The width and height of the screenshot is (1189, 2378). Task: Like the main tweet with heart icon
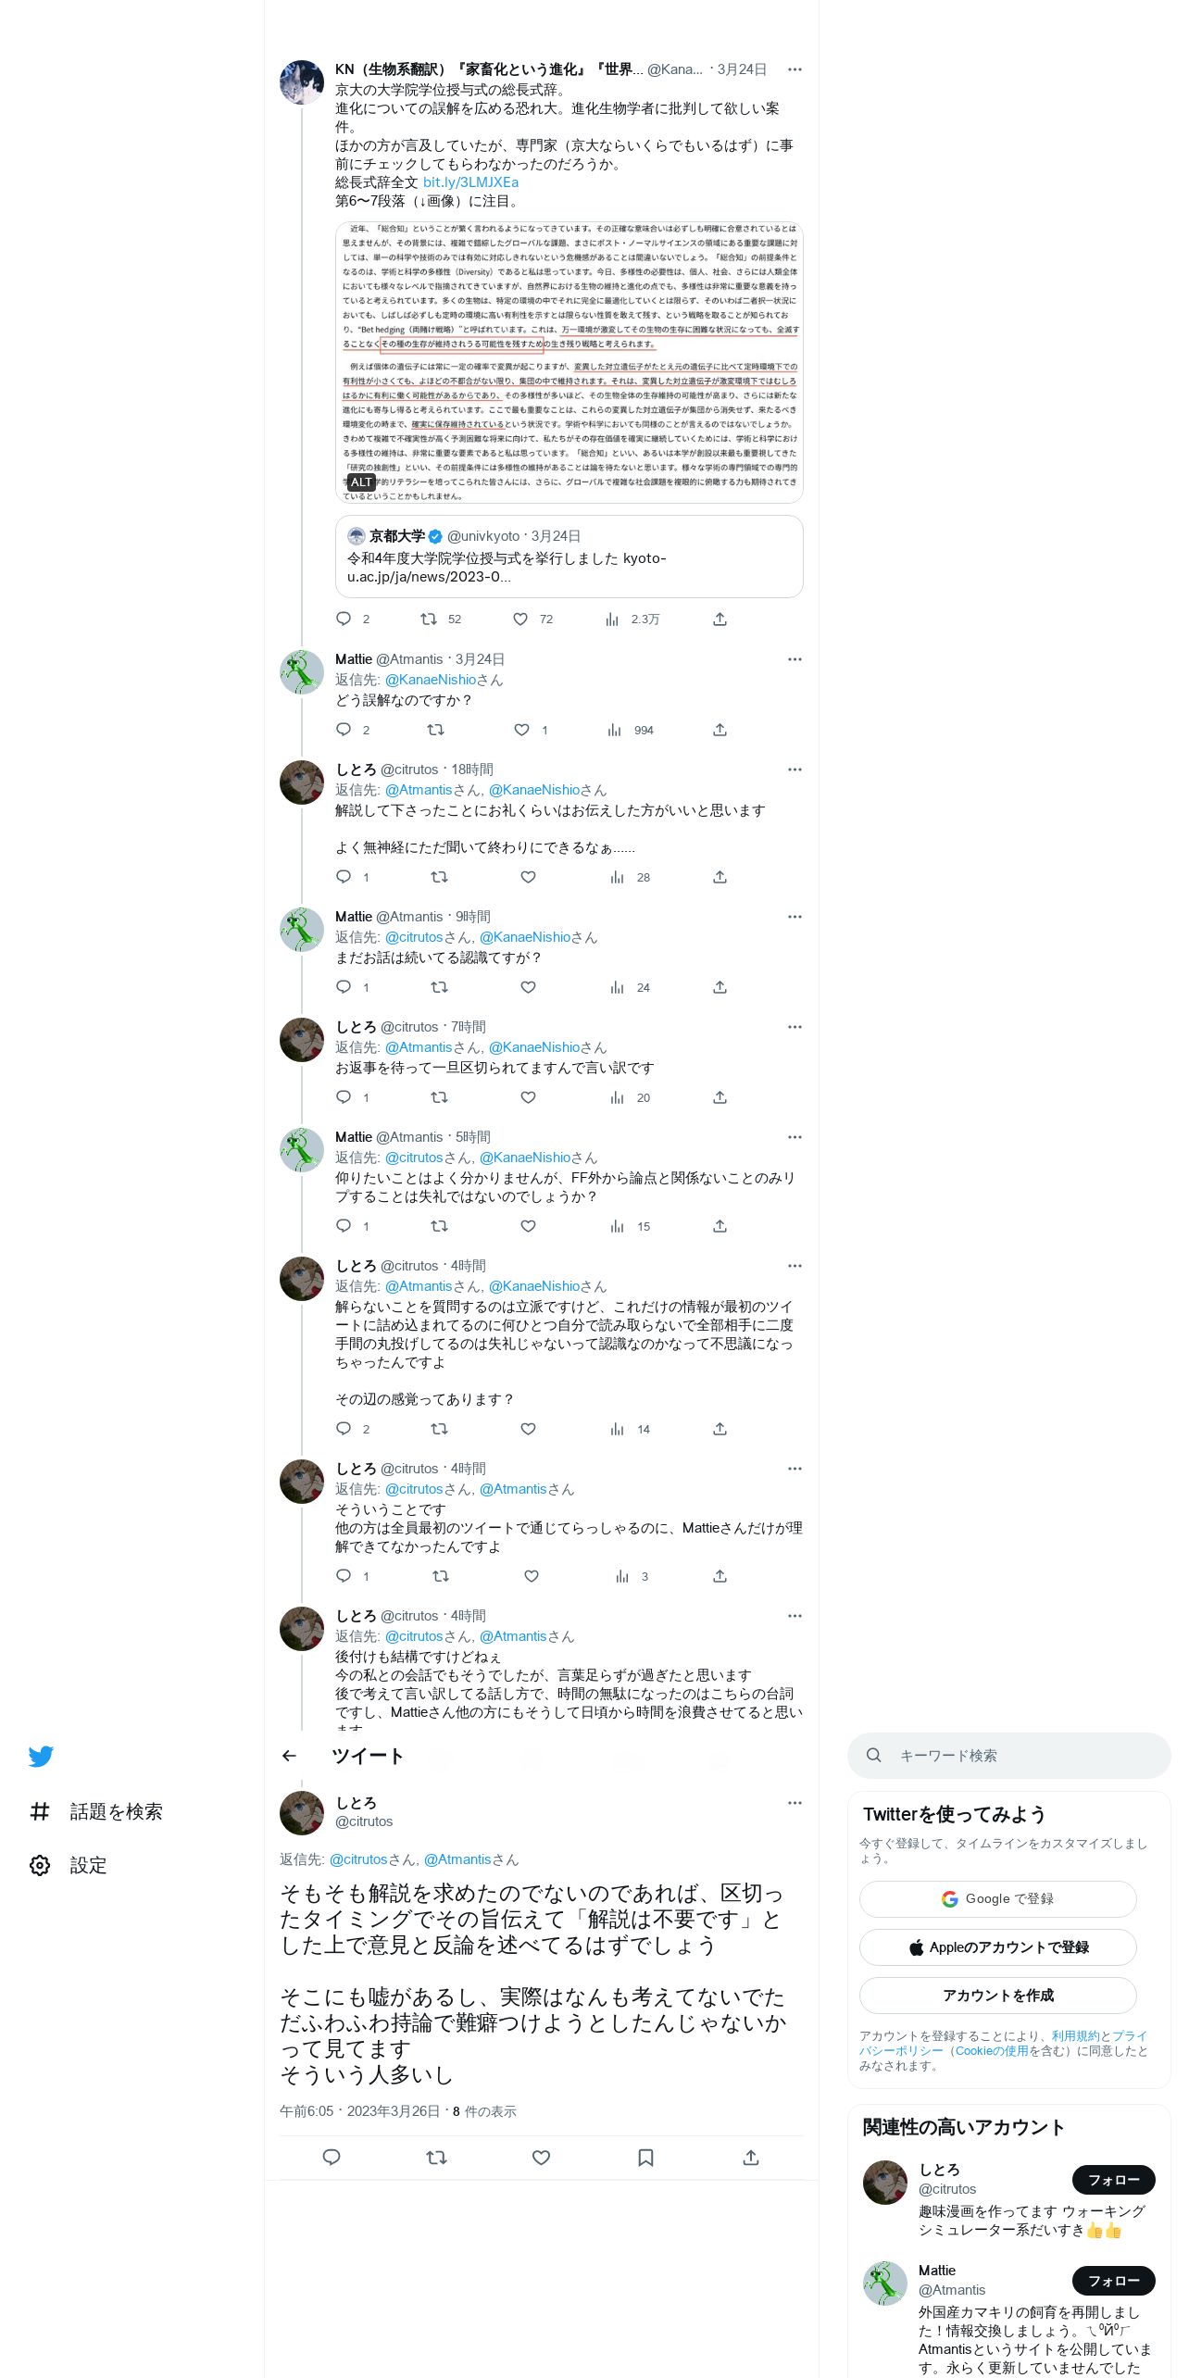click(x=542, y=2158)
